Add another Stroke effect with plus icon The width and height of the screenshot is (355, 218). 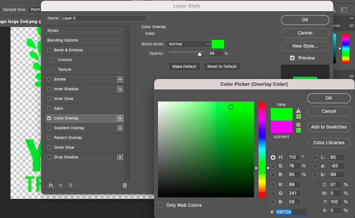120,79
